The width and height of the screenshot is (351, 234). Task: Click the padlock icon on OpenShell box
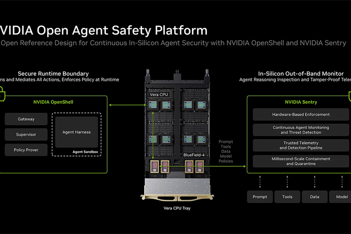pos(2,94)
